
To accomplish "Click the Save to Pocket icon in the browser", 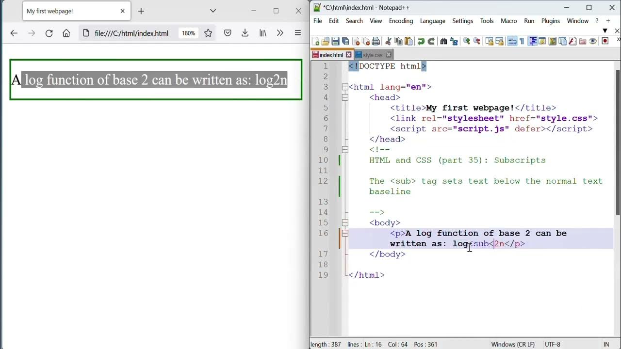I will (228, 33).
